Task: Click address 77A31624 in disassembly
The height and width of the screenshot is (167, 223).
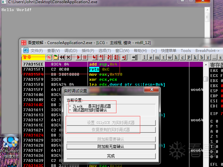Action: [x=33, y=135]
